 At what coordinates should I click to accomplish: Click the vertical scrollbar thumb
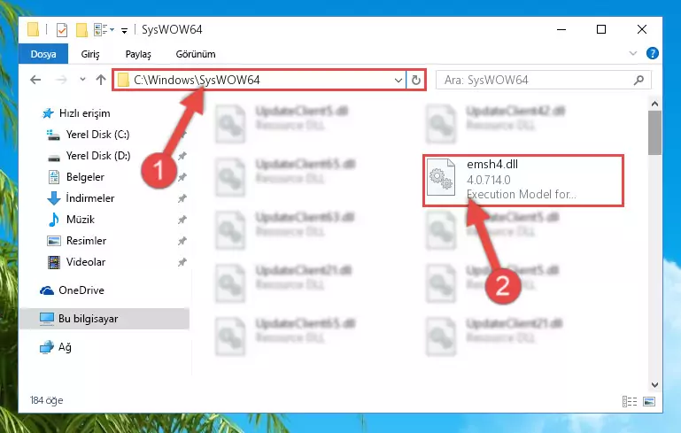click(x=654, y=133)
